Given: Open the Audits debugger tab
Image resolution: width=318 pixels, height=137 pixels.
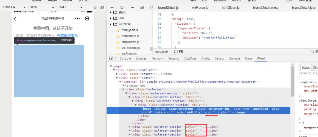Looking at the screenshot, I should (206, 58).
